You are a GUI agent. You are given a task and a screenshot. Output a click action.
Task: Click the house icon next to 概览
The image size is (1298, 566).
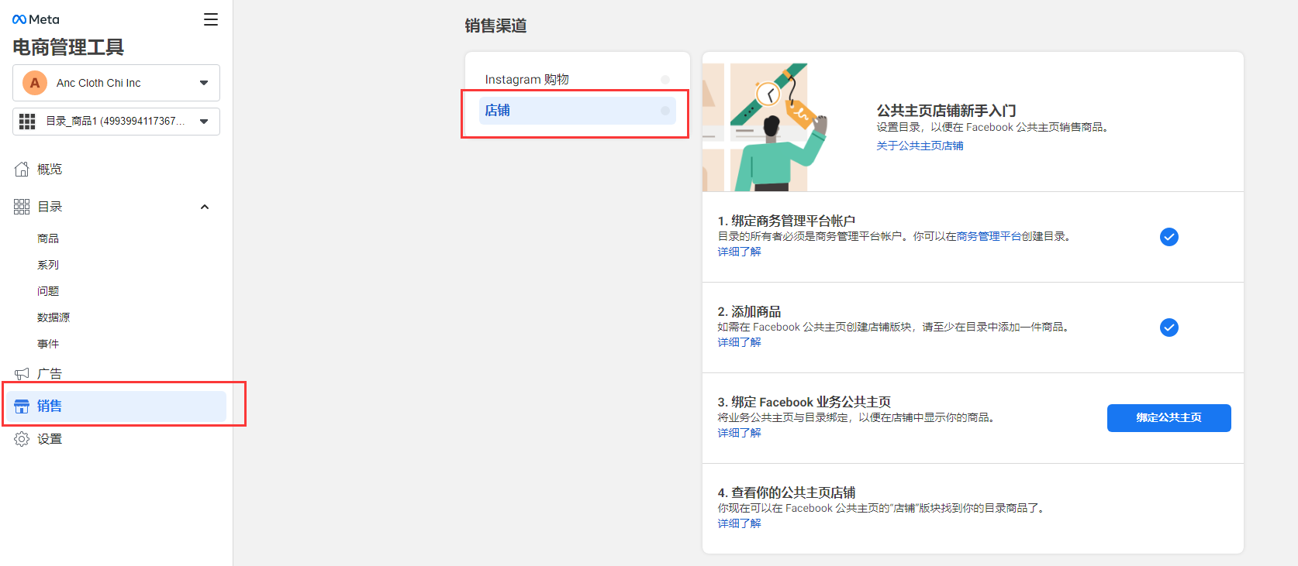point(22,169)
